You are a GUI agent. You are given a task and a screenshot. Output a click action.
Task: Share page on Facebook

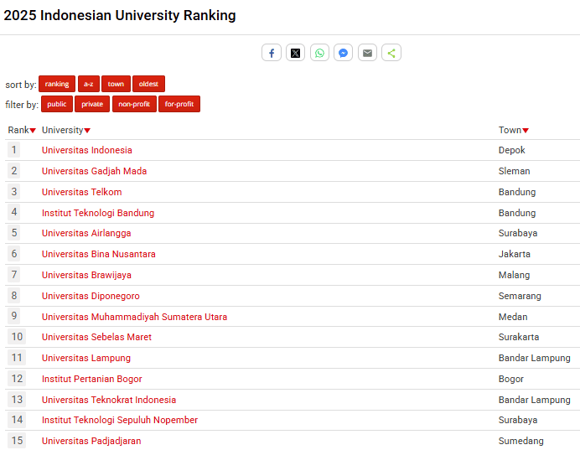click(x=272, y=53)
